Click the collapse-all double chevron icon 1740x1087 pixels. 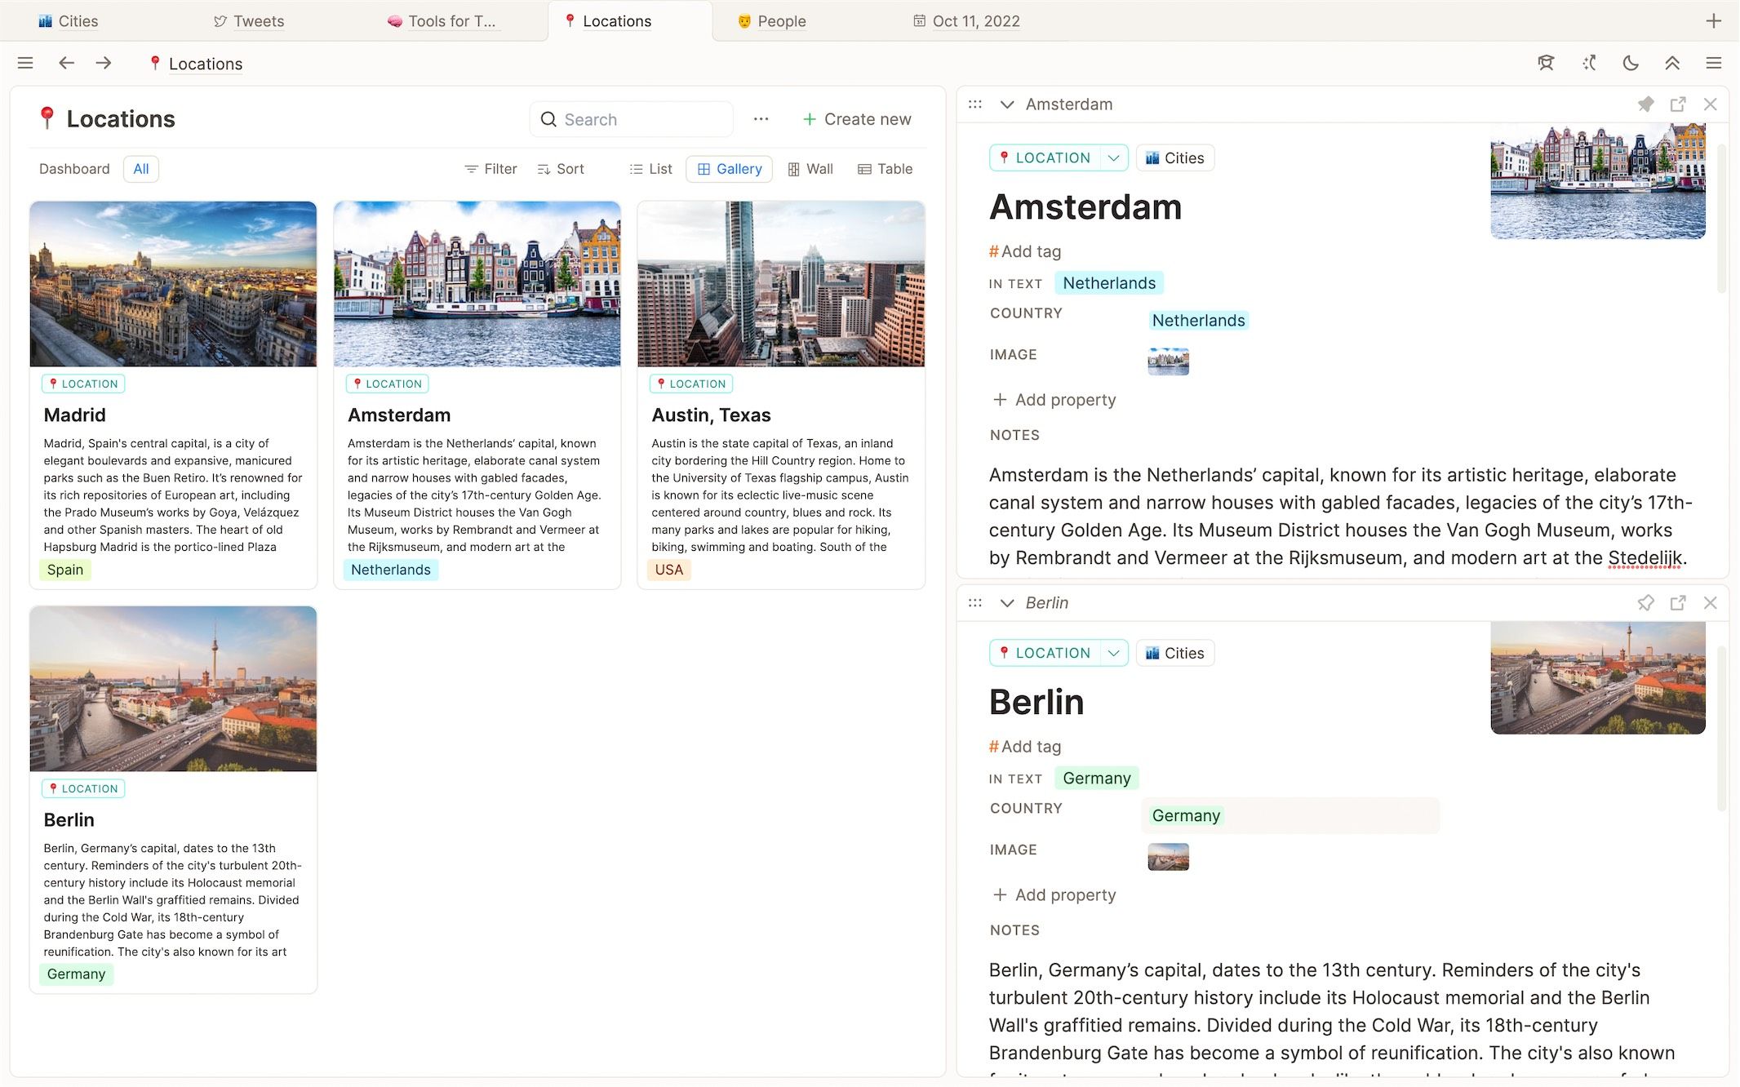(1672, 63)
